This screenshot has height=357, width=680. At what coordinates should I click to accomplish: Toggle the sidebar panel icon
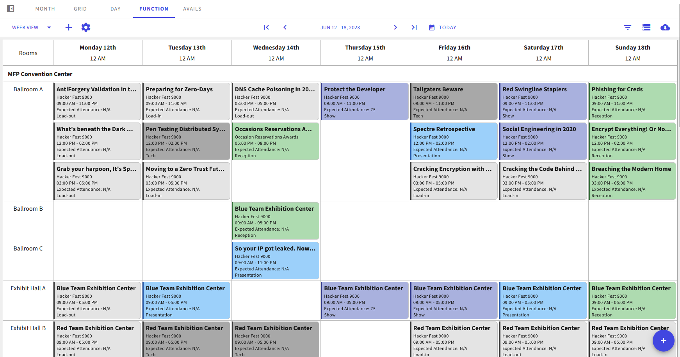coord(11,9)
